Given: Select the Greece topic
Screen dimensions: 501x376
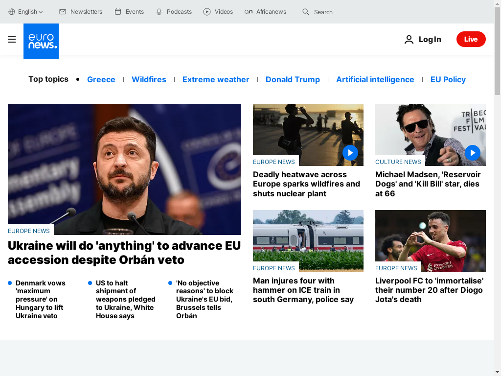Looking at the screenshot, I should coord(101,80).
